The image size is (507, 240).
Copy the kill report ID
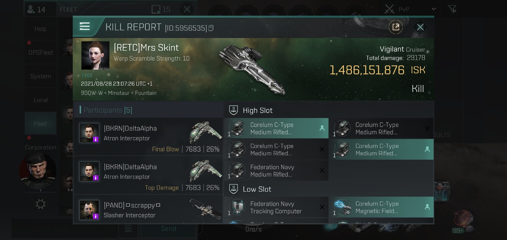point(211,28)
